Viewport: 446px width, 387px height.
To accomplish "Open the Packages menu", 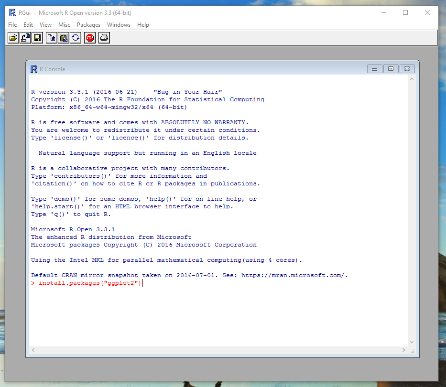I will [x=89, y=25].
